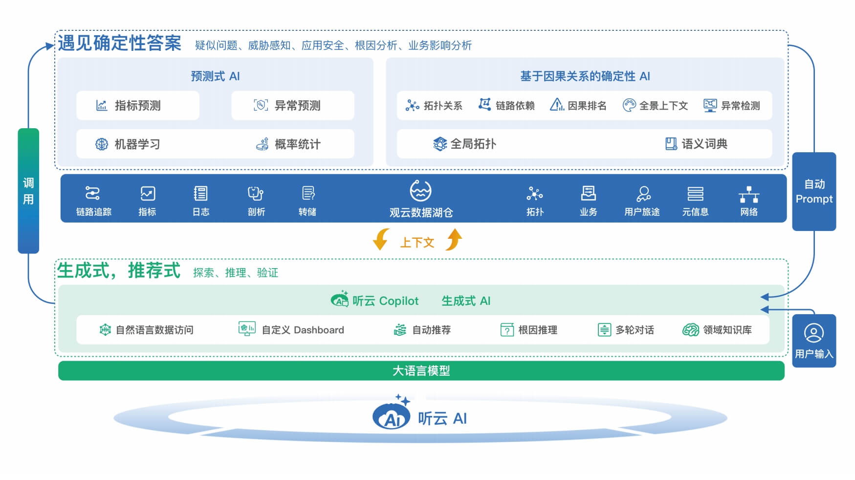Screen dimensions: 855x480
Task: Click the 听云 AI cloud logo
Action: click(x=392, y=417)
